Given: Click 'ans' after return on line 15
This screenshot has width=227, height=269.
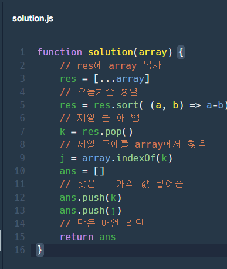Looking at the screenshot, I should point(107,237).
